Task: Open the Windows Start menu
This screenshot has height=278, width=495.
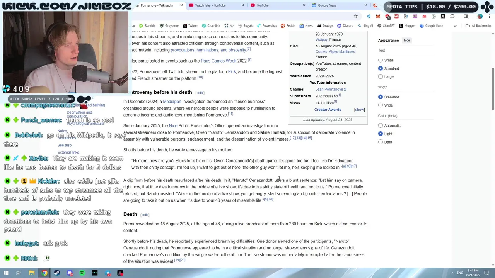Action: coord(6,273)
